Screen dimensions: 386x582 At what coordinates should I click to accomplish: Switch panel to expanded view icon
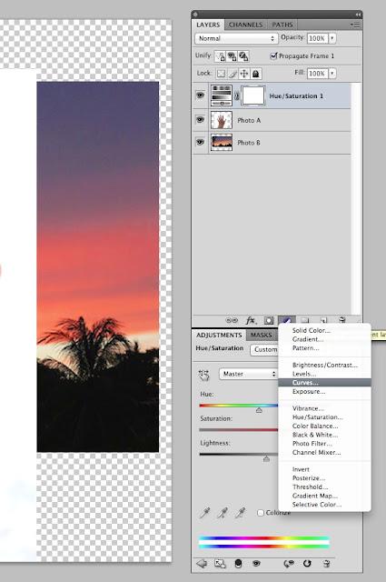click(220, 564)
